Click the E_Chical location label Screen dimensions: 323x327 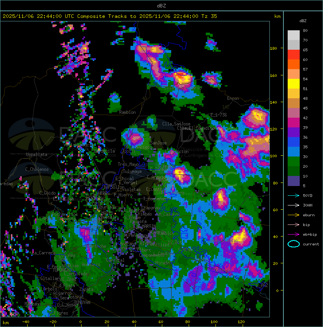tap(125, 179)
